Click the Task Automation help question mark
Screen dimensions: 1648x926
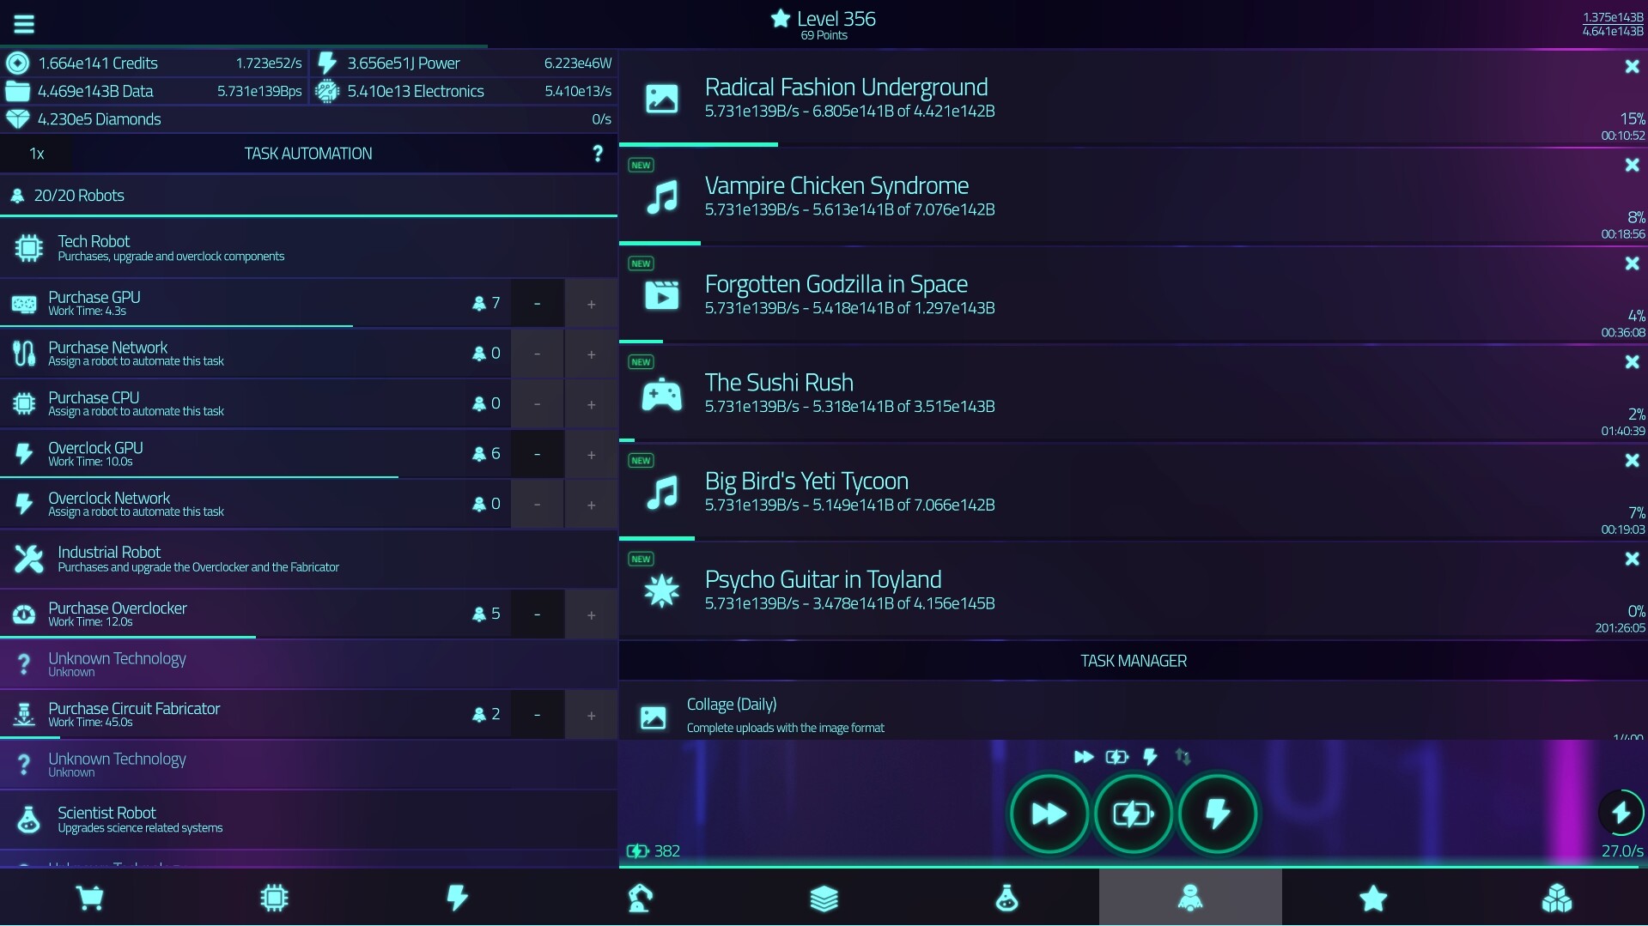pyautogui.click(x=597, y=153)
